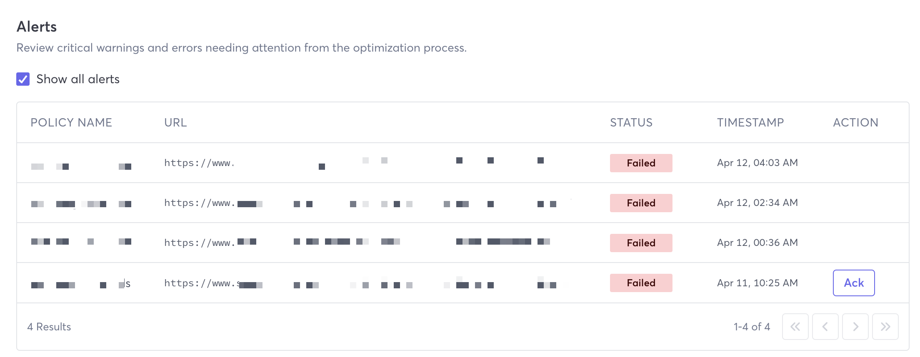Go to the previous alerts page
Viewport: 920px width, 357px height.
(x=825, y=327)
